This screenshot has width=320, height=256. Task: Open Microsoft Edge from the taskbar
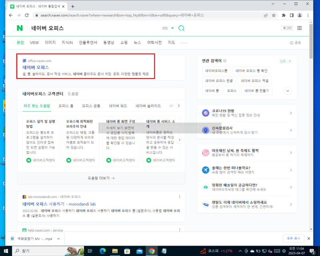pos(102,252)
